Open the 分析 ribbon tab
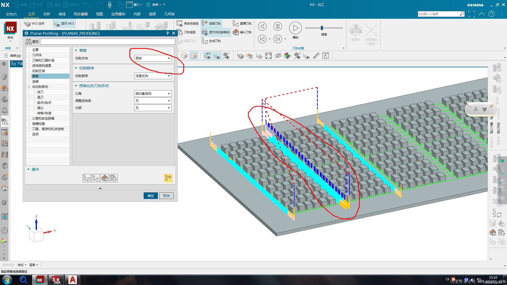Viewport: 507px width, 285px height. click(47, 14)
